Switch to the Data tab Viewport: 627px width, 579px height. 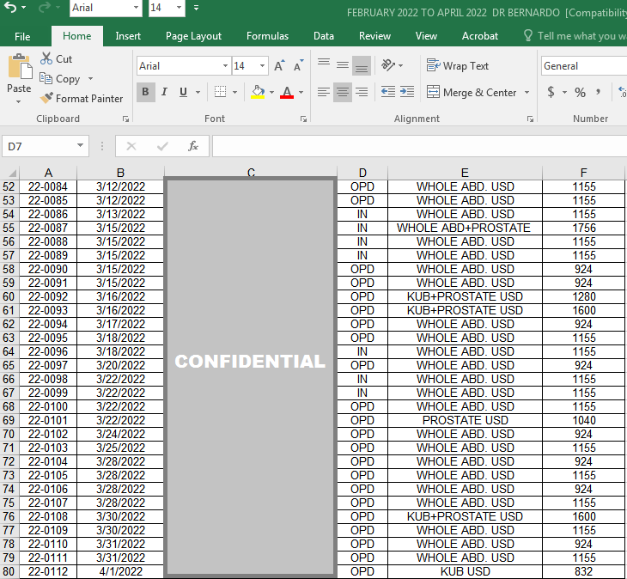pos(324,36)
